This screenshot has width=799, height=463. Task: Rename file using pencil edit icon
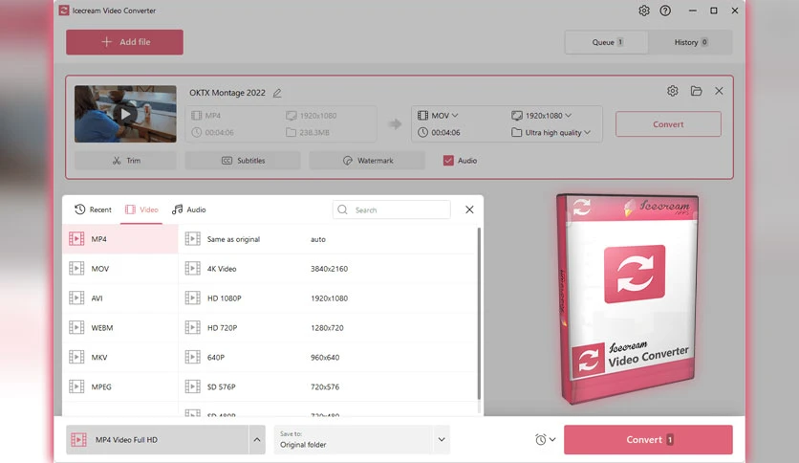coord(277,93)
